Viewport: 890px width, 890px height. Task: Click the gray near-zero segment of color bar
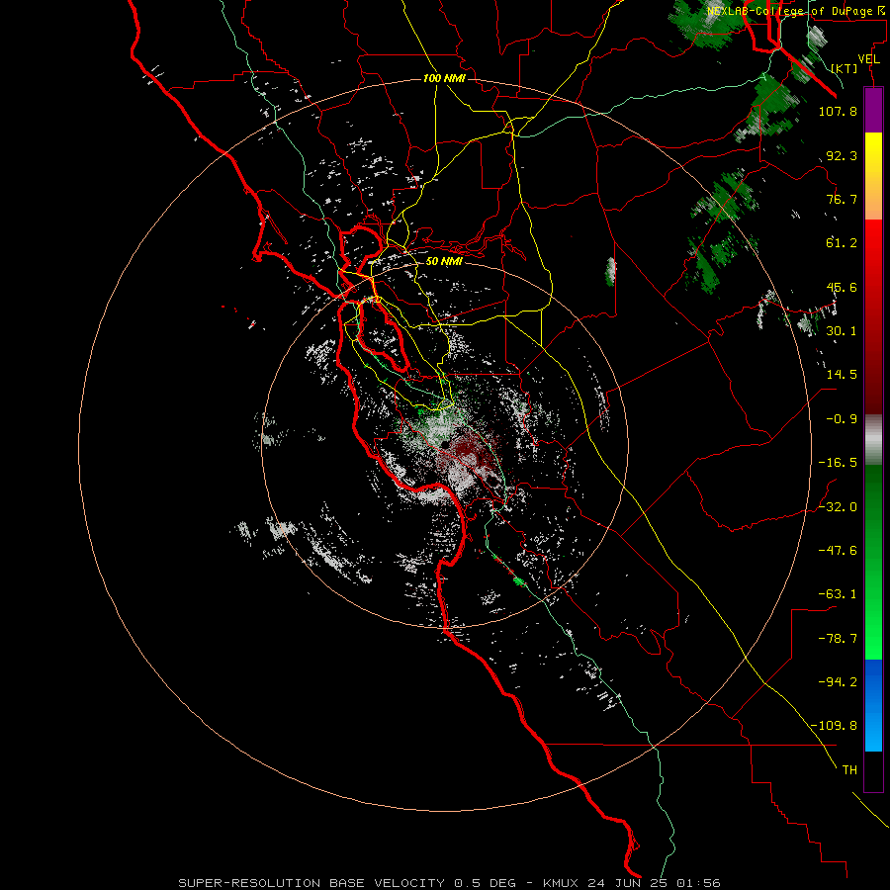pos(873,440)
